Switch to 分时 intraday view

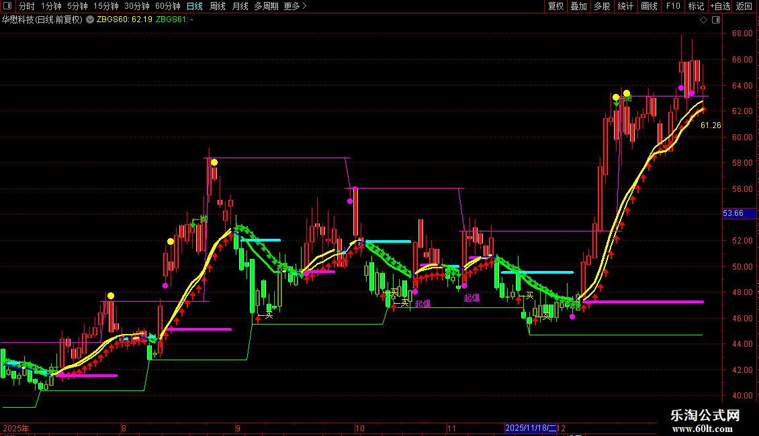click(27, 6)
